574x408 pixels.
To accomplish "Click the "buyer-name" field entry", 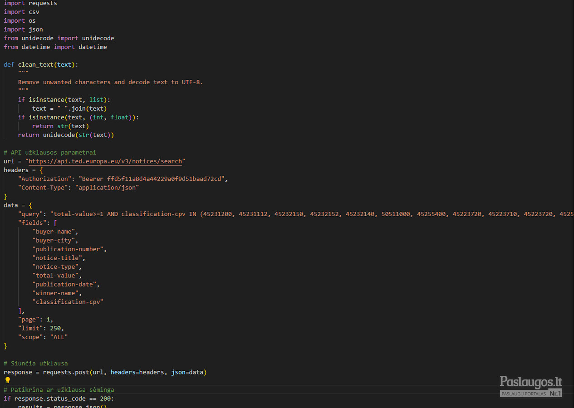I will coord(55,232).
